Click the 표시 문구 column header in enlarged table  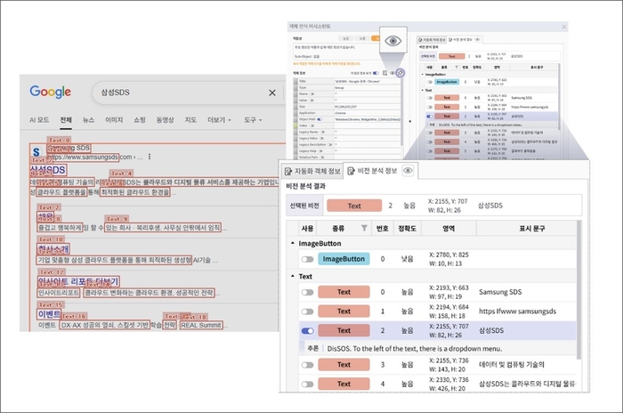[x=532, y=228]
